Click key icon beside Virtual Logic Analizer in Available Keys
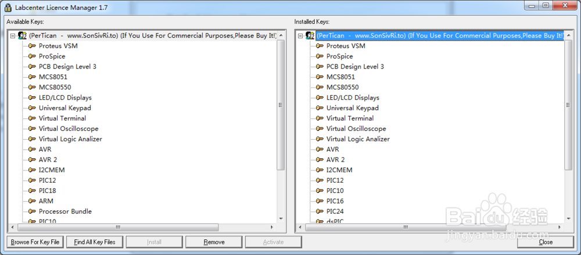Screen dimensions: 581x255 (x=32, y=139)
